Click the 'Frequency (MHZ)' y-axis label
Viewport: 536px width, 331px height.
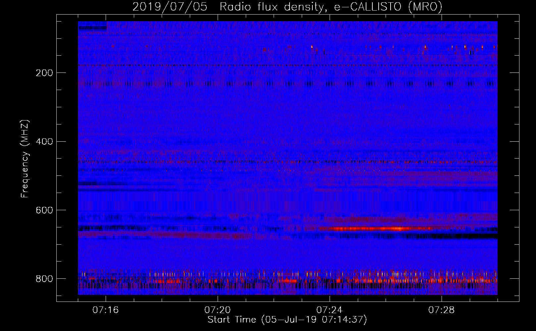pyautogui.click(x=25, y=159)
